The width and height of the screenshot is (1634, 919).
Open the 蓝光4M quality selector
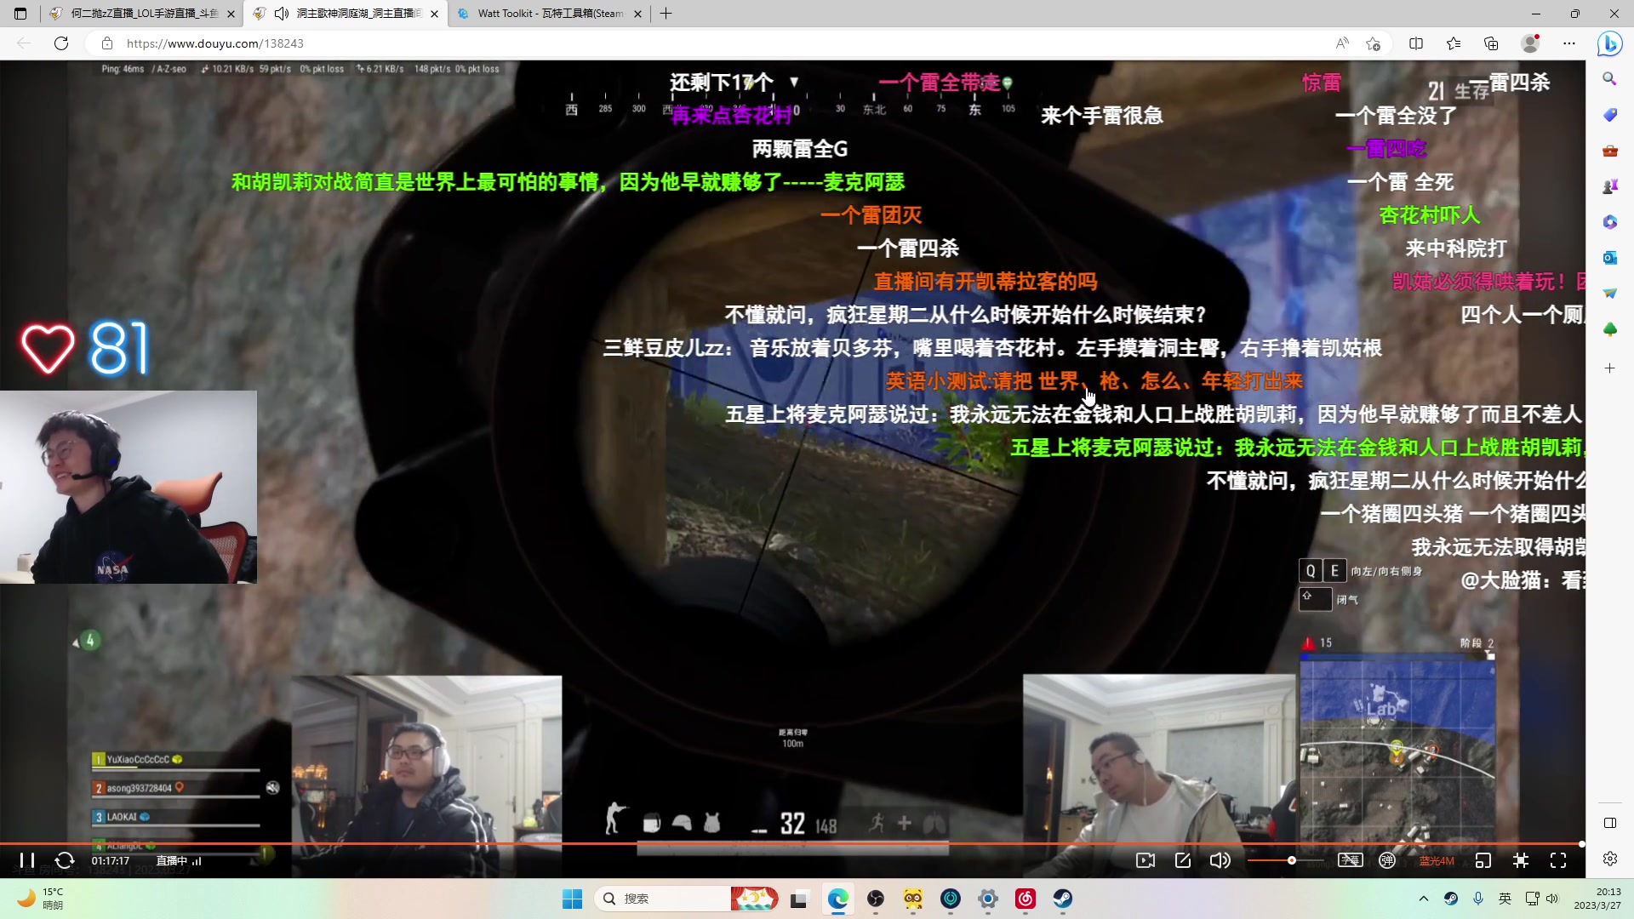point(1437,860)
